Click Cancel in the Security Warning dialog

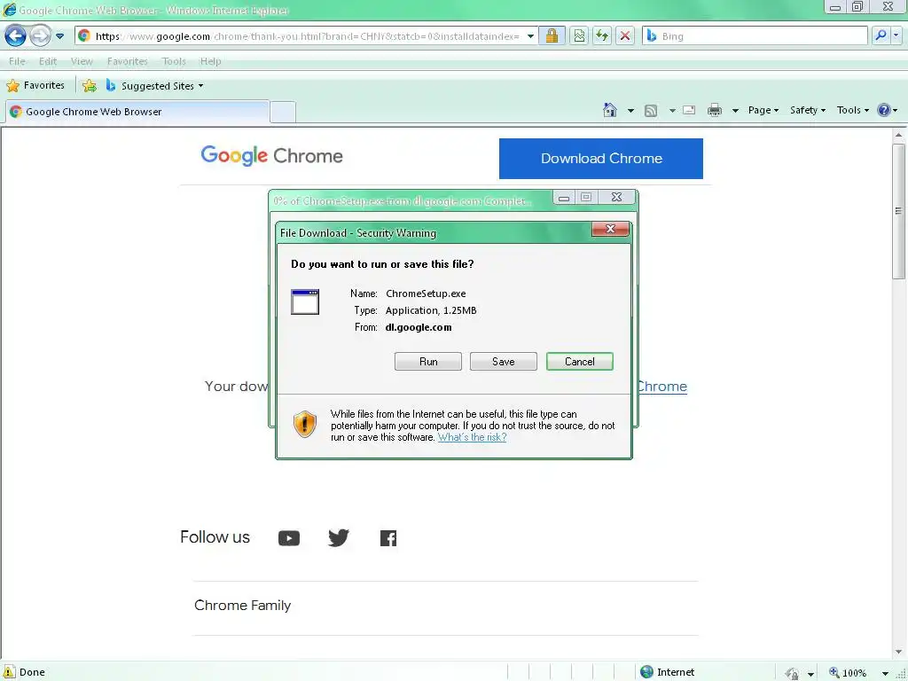coord(580,362)
